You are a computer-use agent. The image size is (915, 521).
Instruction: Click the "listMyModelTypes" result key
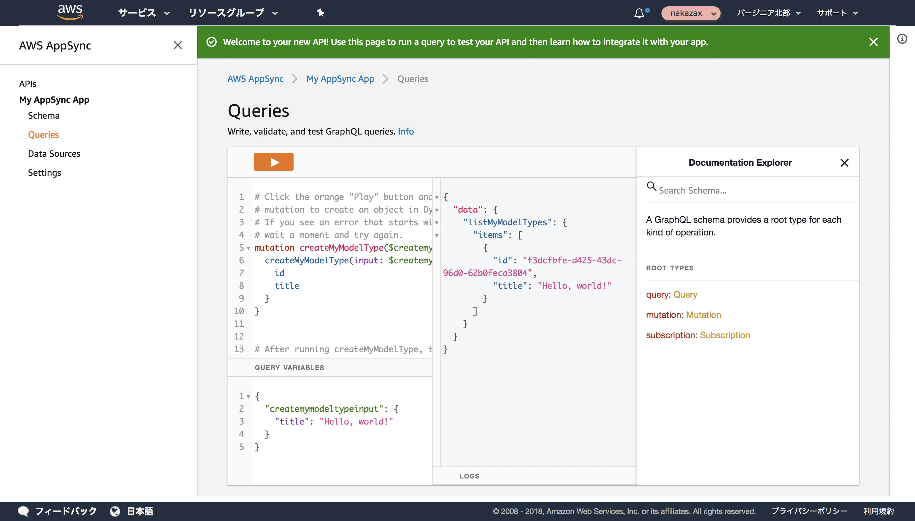[x=508, y=222]
